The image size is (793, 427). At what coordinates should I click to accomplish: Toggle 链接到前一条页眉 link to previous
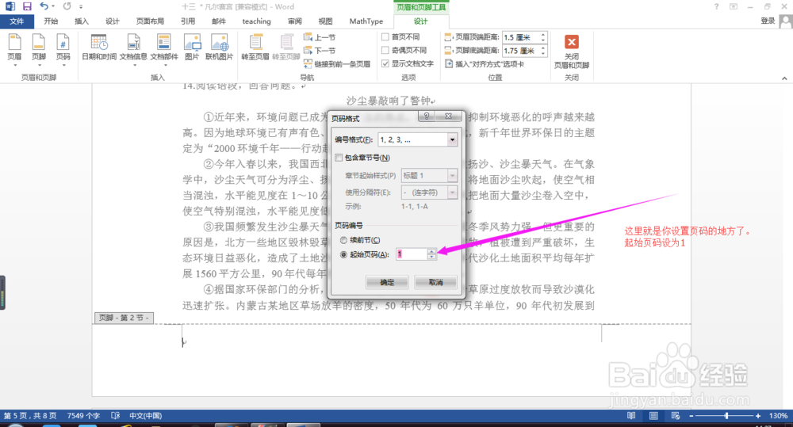(x=337, y=64)
